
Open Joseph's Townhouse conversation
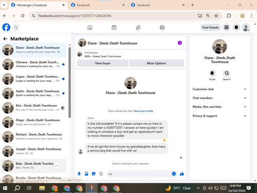[x=33, y=151]
